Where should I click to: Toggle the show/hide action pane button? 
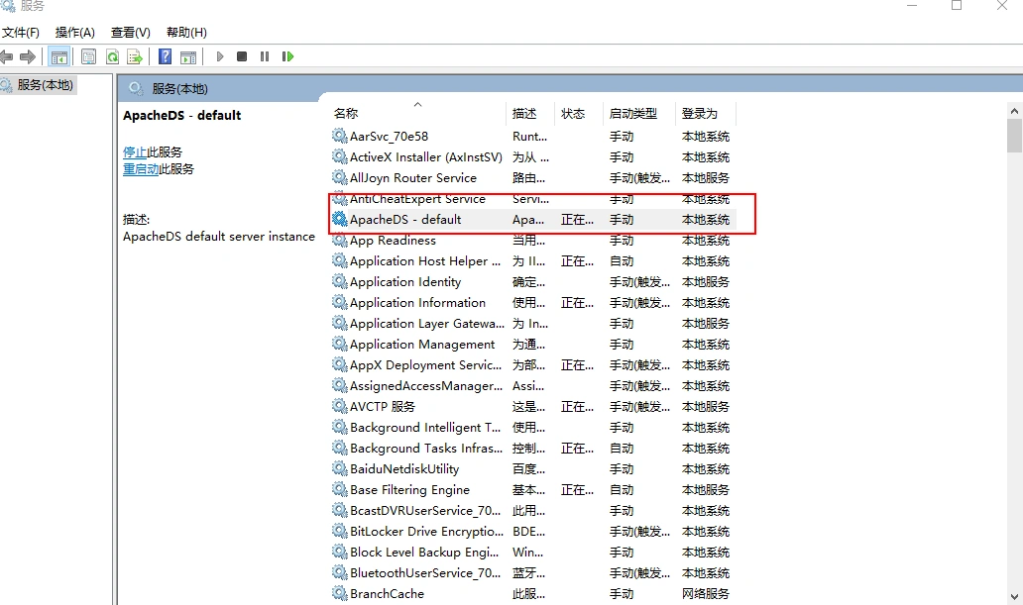(188, 56)
